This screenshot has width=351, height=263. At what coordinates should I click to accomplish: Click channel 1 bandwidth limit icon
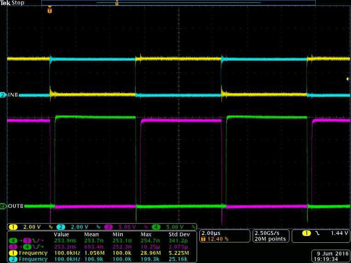click(51, 227)
